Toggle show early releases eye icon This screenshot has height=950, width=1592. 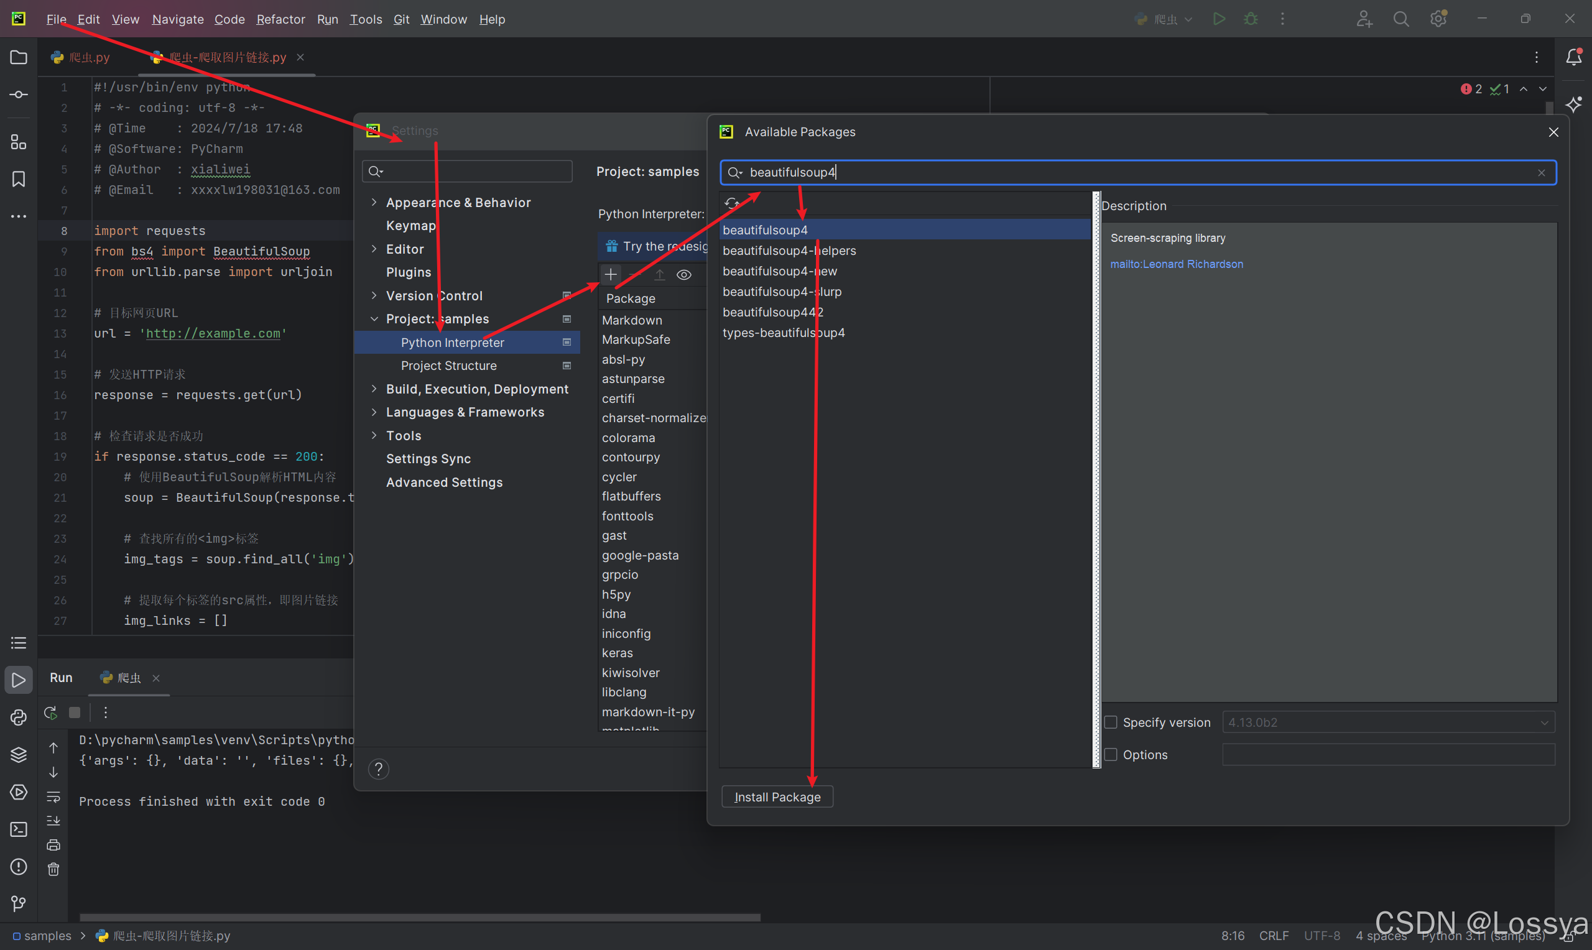click(x=683, y=275)
